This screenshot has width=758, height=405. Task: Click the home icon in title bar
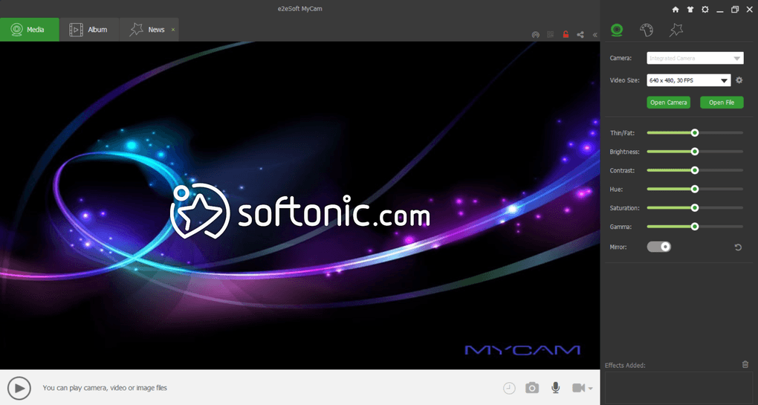[676, 10]
